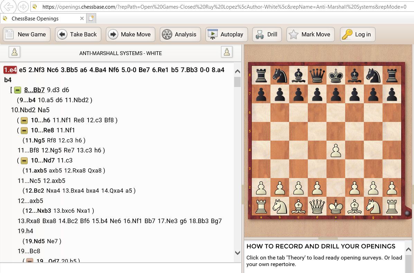Click the browser address bar URL
The image size is (414, 273).
tap(221, 7)
